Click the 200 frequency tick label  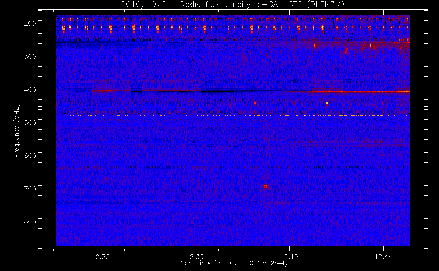(30, 24)
